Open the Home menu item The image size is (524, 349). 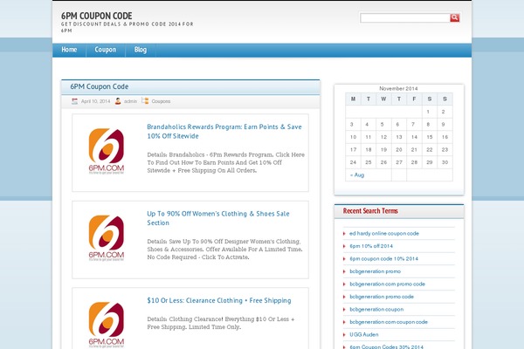pos(69,50)
